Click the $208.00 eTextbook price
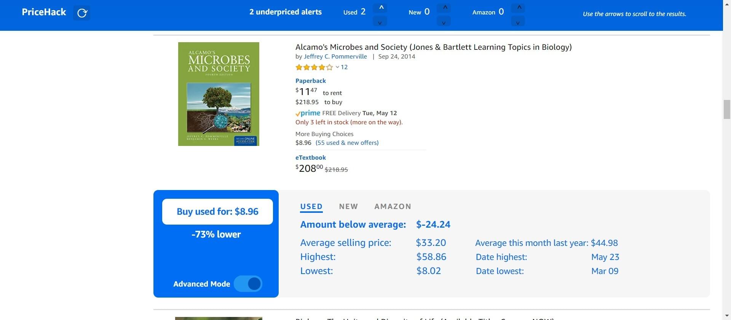Screen dimensions: 731x320 (x=309, y=168)
